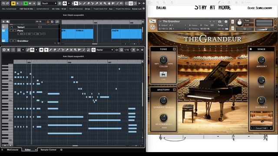The height and width of the screenshot is (156, 278).
Task: Toggle the yellow M mute-all button
Action: [x=13, y=3]
